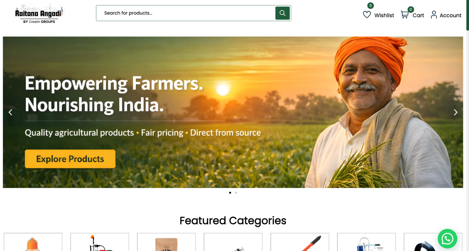
Task: Click the Account user icon
Action: pos(434,15)
